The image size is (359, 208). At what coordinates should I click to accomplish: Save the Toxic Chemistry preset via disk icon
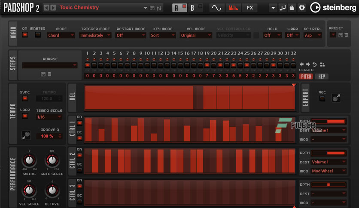(x=152, y=8)
